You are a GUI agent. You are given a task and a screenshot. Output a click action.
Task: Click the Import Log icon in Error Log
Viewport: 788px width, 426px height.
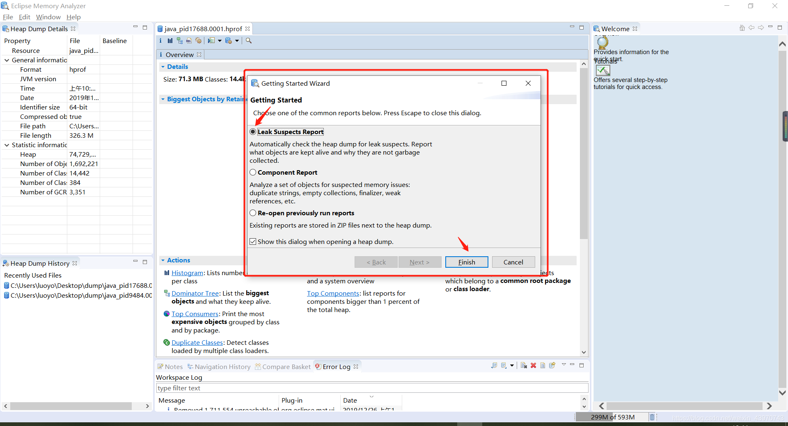(504, 365)
